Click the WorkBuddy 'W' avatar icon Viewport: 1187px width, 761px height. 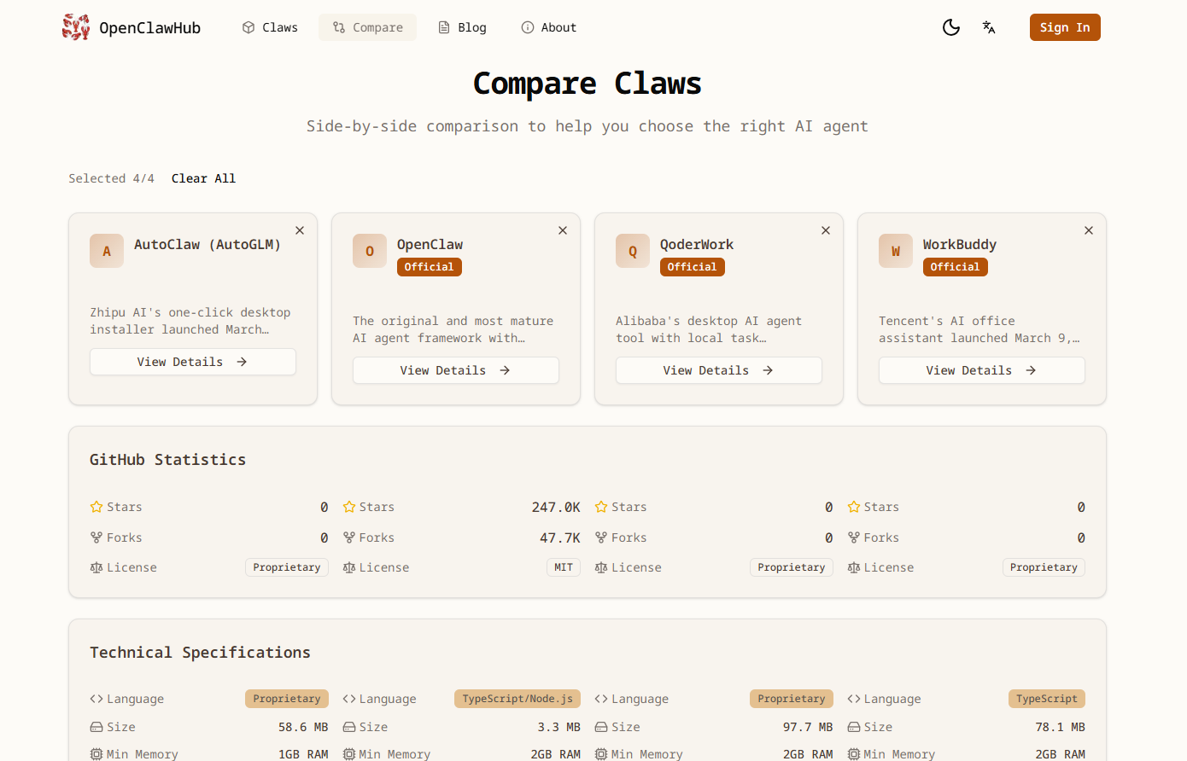896,251
